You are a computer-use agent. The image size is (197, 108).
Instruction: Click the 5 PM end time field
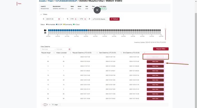coord(83,19)
